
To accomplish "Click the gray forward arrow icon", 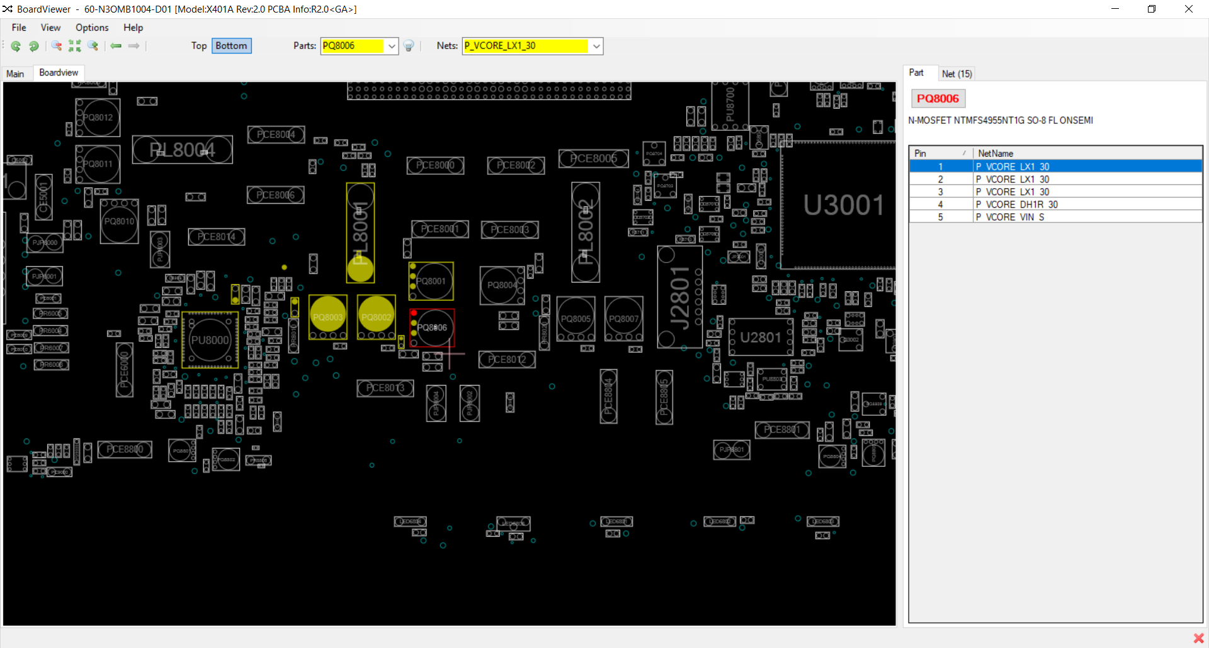I will (133, 46).
